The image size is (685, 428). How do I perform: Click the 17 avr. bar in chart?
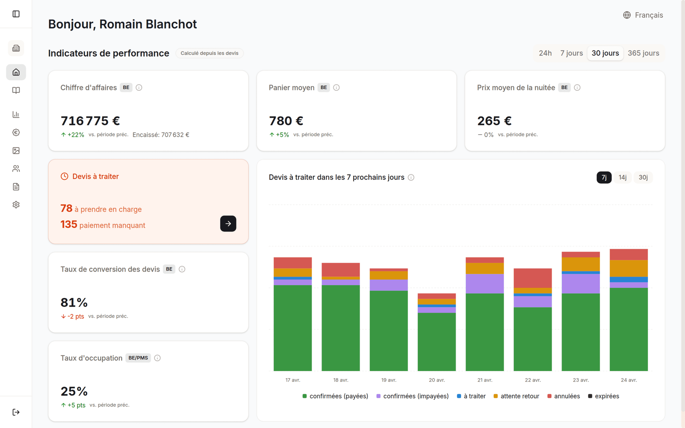pyautogui.click(x=293, y=314)
